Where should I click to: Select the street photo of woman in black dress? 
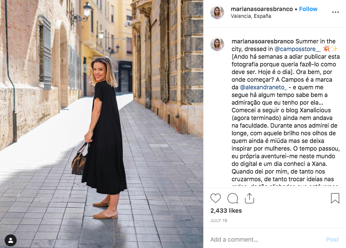101,124
